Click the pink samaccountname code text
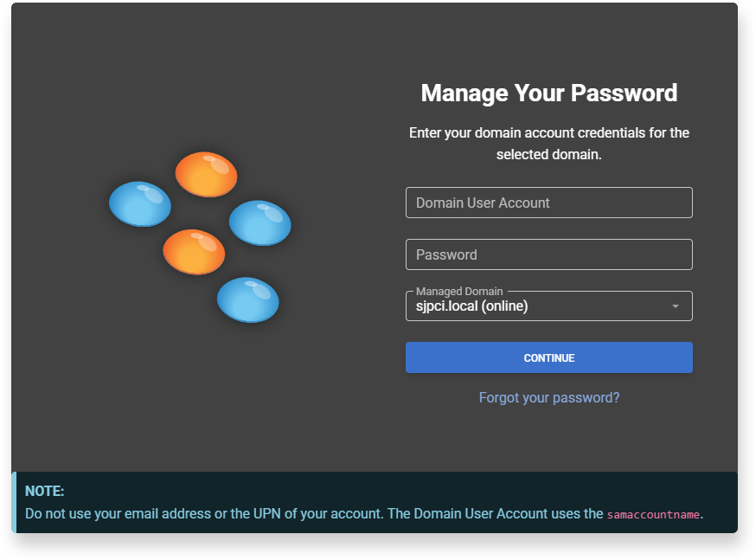 click(x=653, y=514)
